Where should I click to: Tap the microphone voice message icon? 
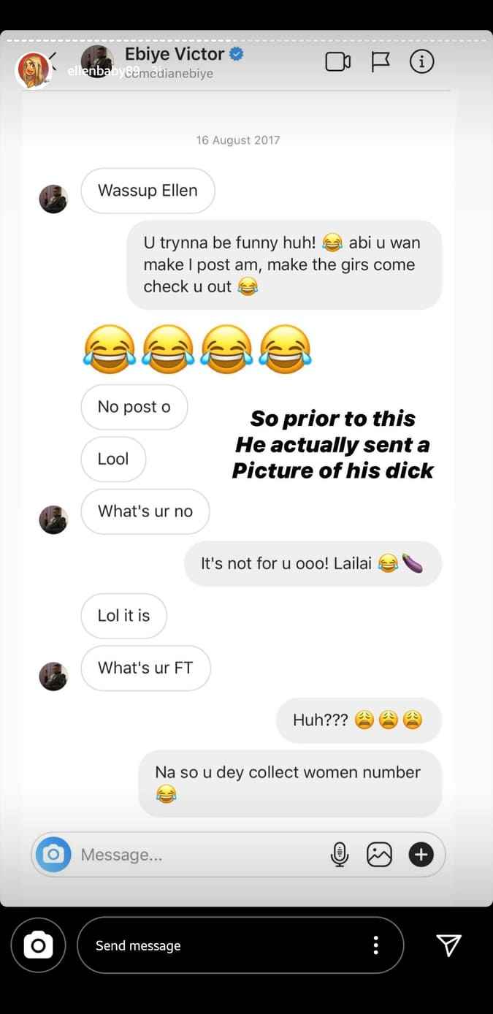pyautogui.click(x=340, y=854)
